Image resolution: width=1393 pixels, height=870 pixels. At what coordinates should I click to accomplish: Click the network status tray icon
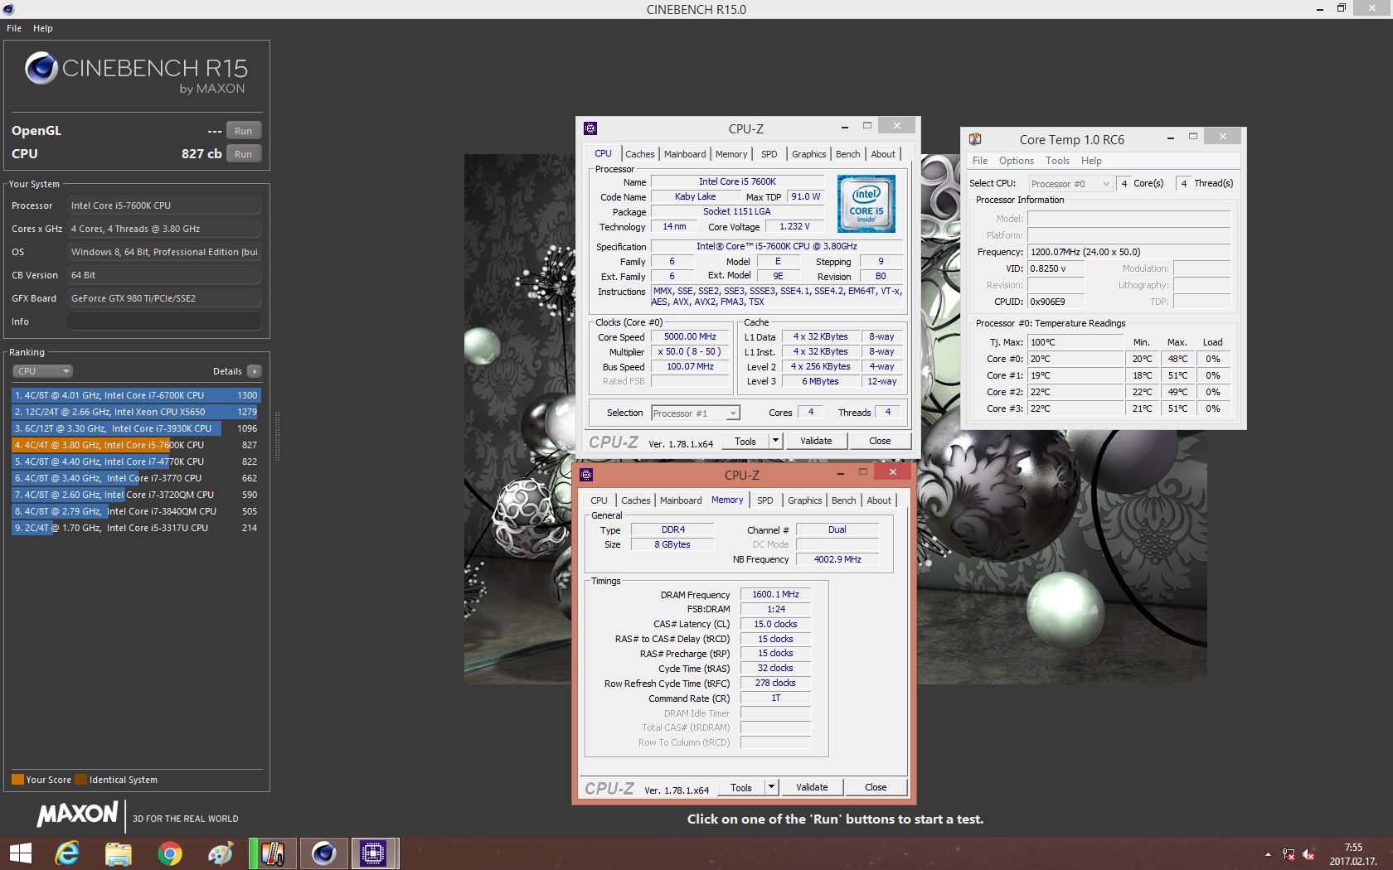(x=1289, y=854)
